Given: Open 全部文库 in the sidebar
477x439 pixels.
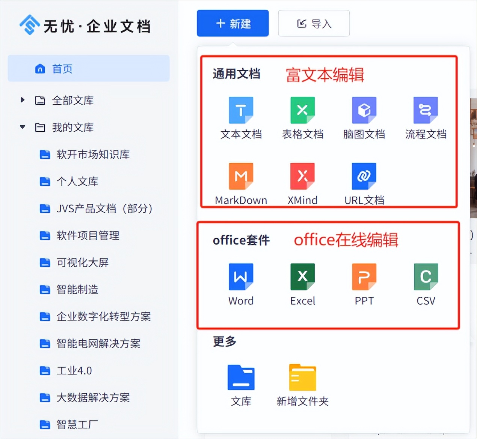Looking at the screenshot, I should [73, 100].
